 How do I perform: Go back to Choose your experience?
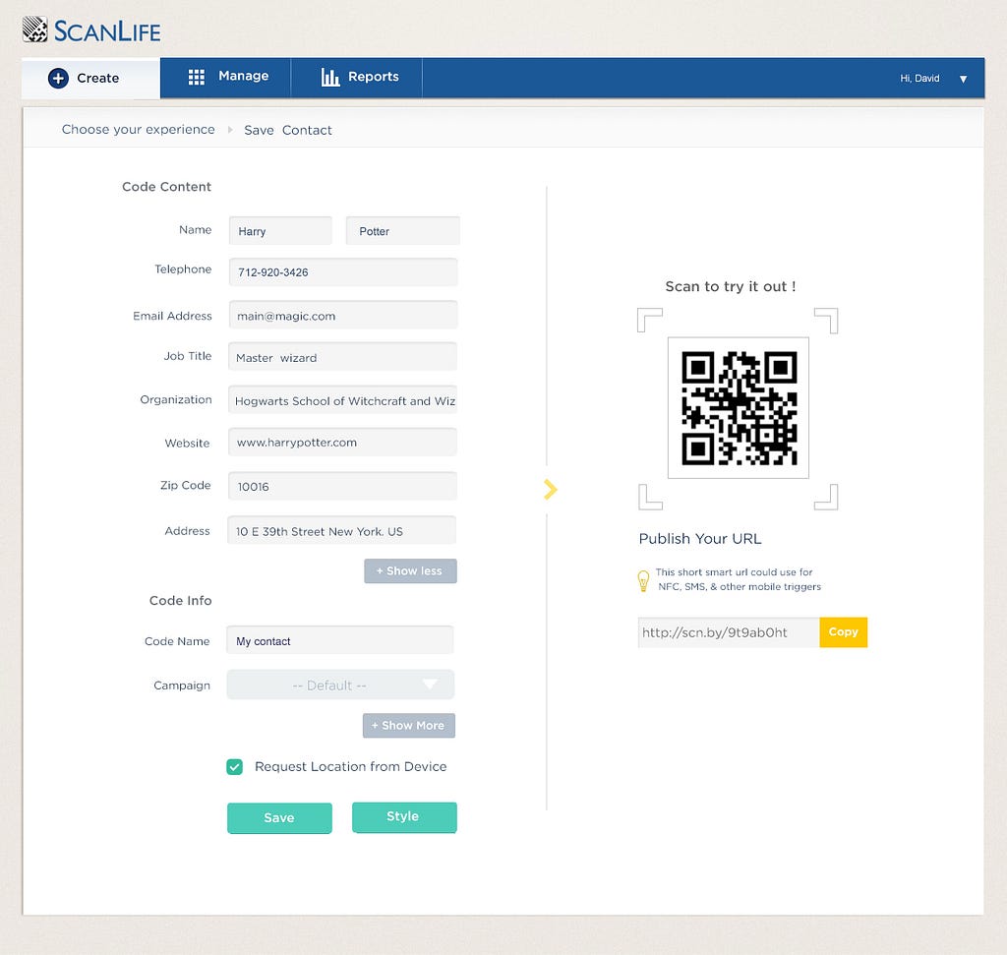click(138, 130)
